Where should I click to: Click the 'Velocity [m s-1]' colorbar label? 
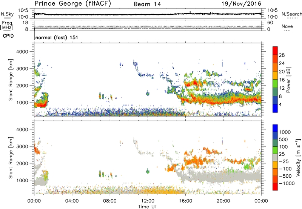click(x=298, y=157)
